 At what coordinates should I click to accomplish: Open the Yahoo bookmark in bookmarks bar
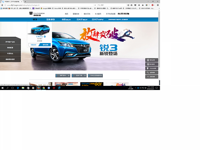pos(56,8)
